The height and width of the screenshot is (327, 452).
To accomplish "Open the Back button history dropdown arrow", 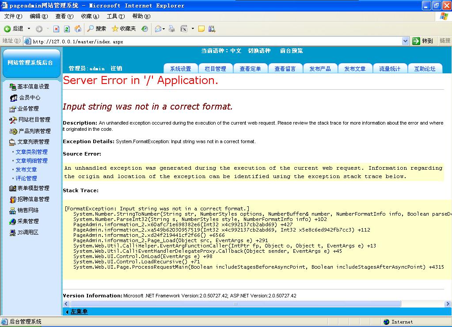I will [x=29, y=29].
